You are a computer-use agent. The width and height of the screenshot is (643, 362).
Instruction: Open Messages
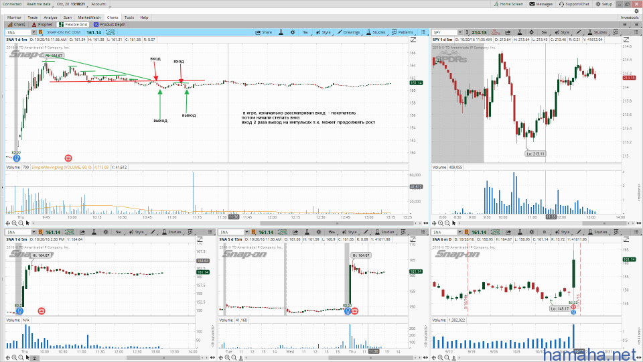541,4
